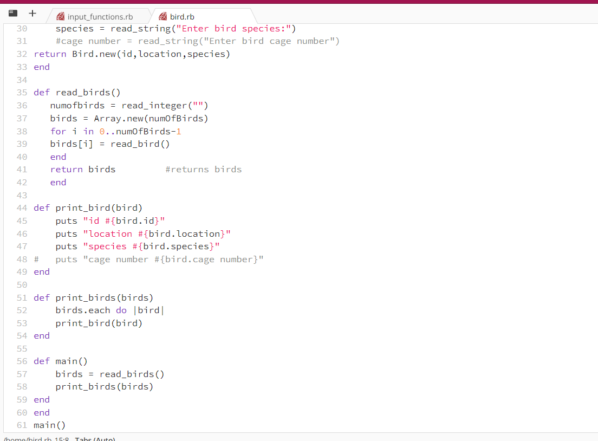Click the plus icon to create new tab

(x=32, y=13)
